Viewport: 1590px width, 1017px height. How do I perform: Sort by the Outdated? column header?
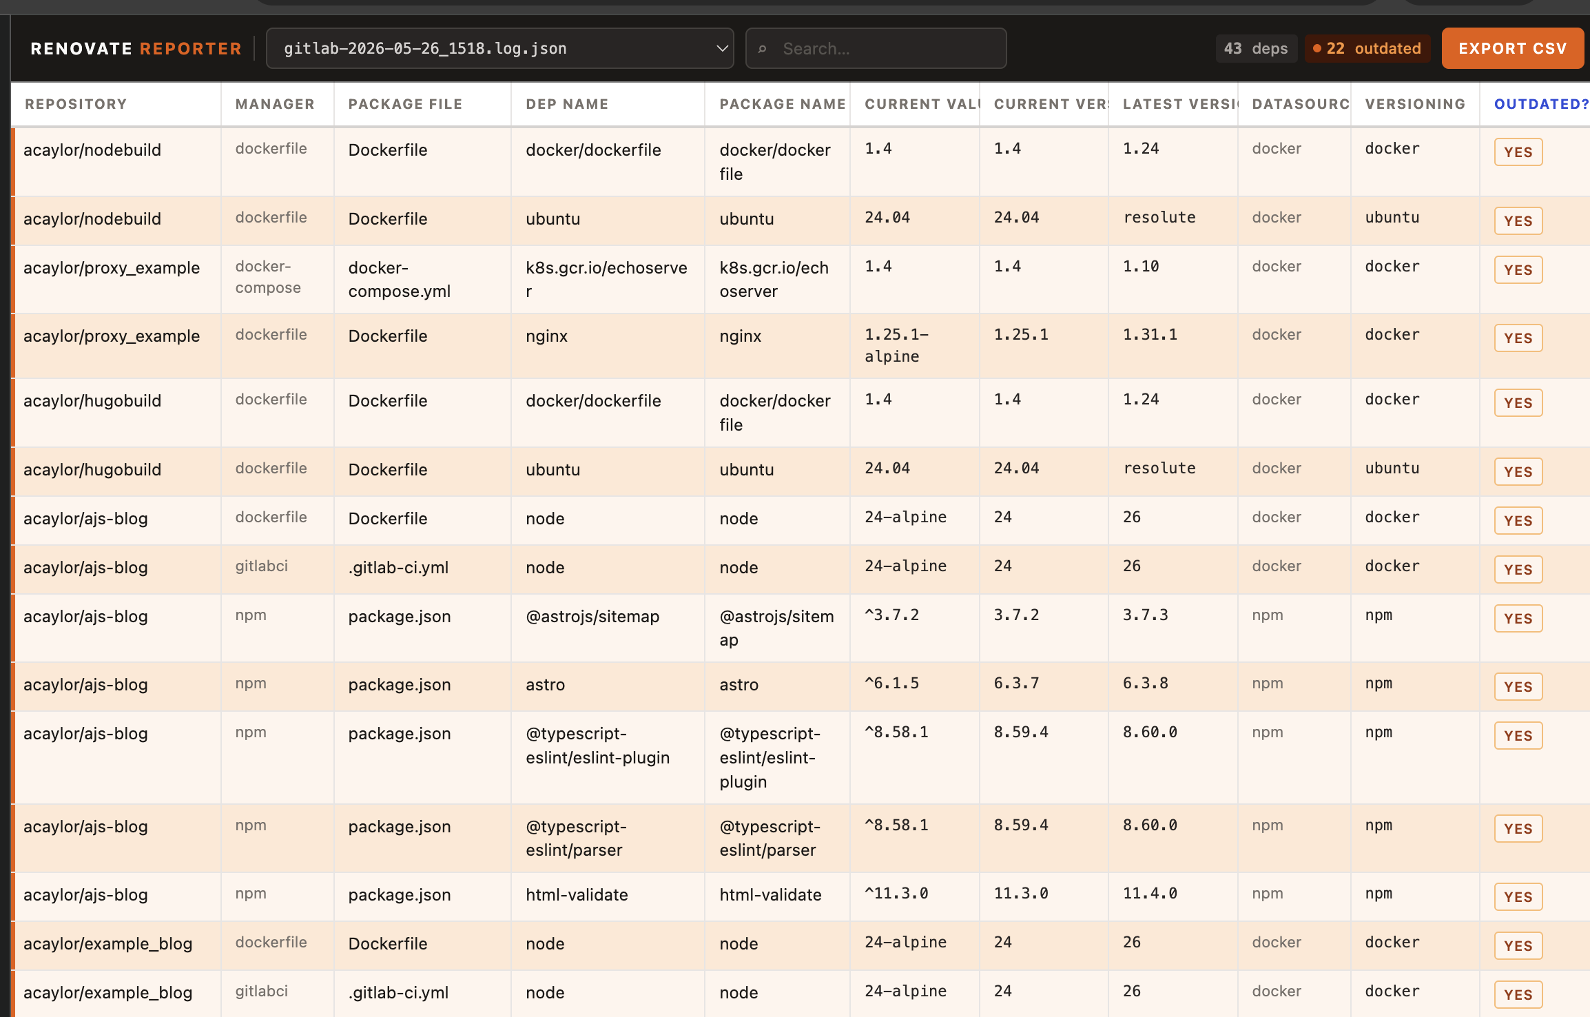tap(1541, 104)
